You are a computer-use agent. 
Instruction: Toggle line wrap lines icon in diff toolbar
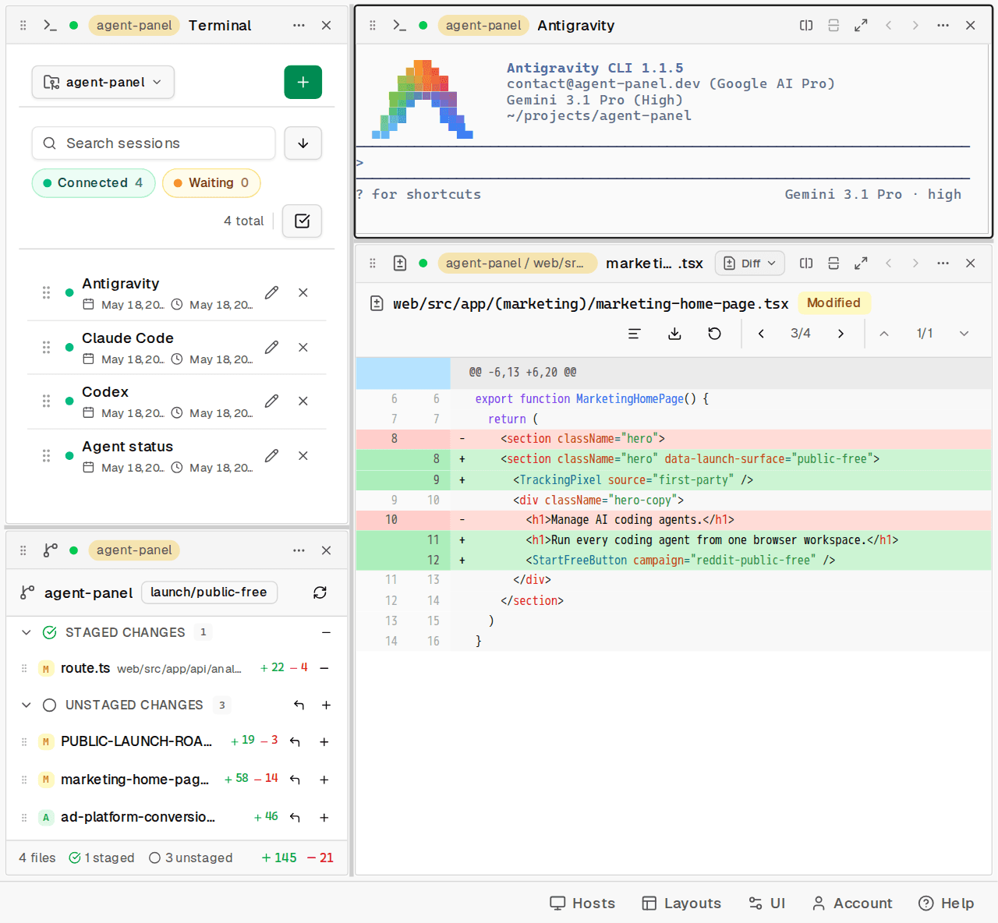coord(635,334)
